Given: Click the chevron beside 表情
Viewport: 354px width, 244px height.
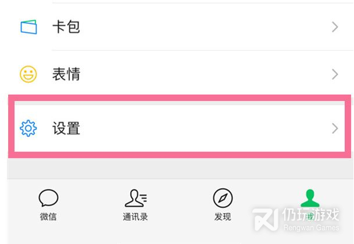Looking at the screenshot, I should click(x=335, y=74).
